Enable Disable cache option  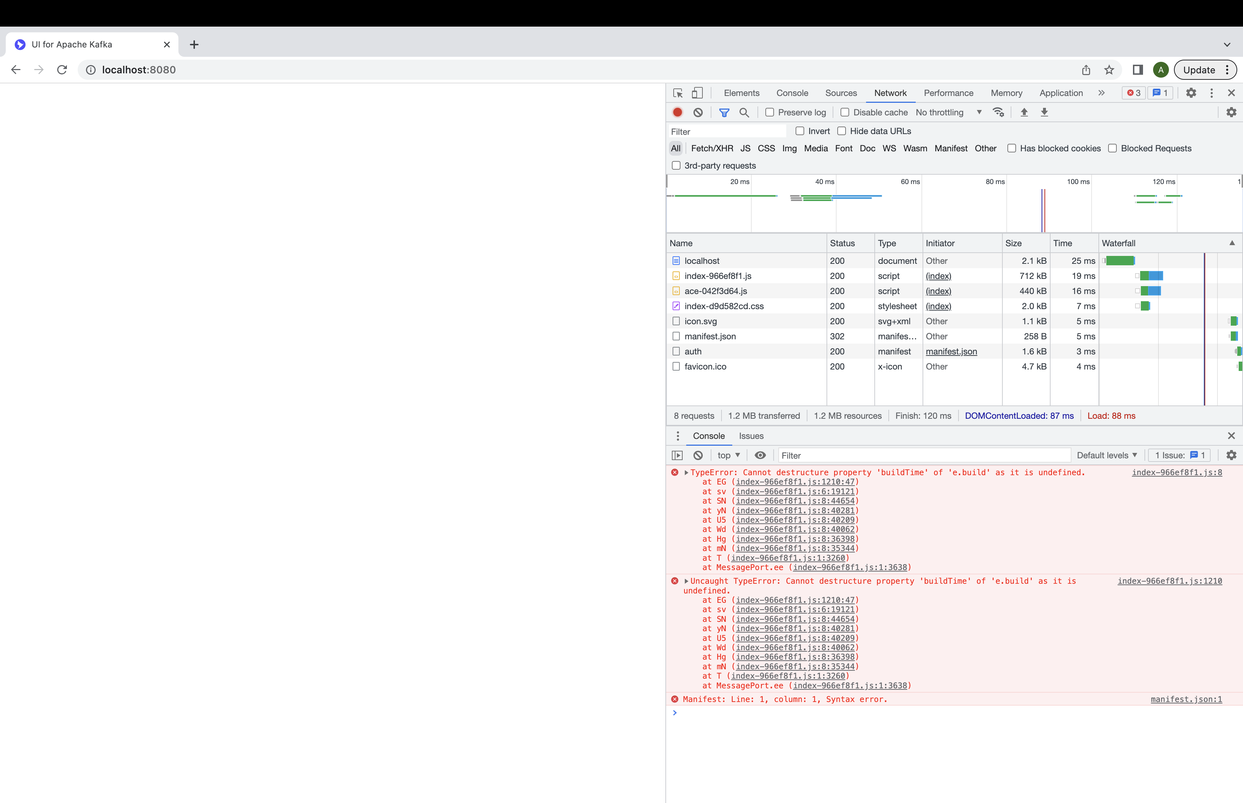click(846, 112)
